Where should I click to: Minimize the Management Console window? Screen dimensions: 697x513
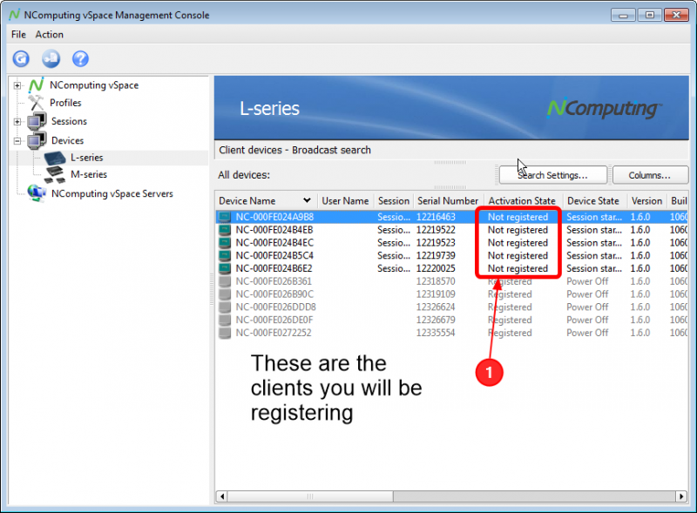tap(623, 15)
